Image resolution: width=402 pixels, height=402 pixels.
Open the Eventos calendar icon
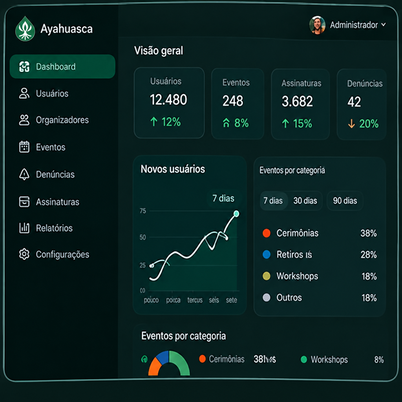tap(24, 147)
